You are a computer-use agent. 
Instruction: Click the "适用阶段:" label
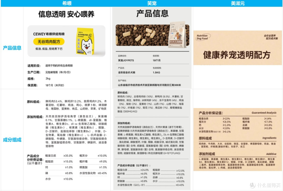point(34,66)
